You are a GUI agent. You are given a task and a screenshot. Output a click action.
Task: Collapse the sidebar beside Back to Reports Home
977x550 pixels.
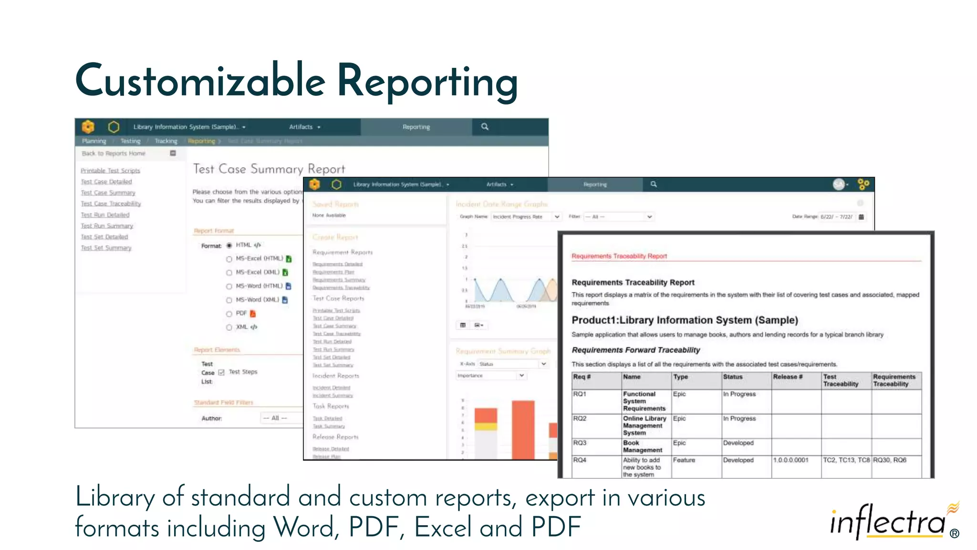pos(173,153)
